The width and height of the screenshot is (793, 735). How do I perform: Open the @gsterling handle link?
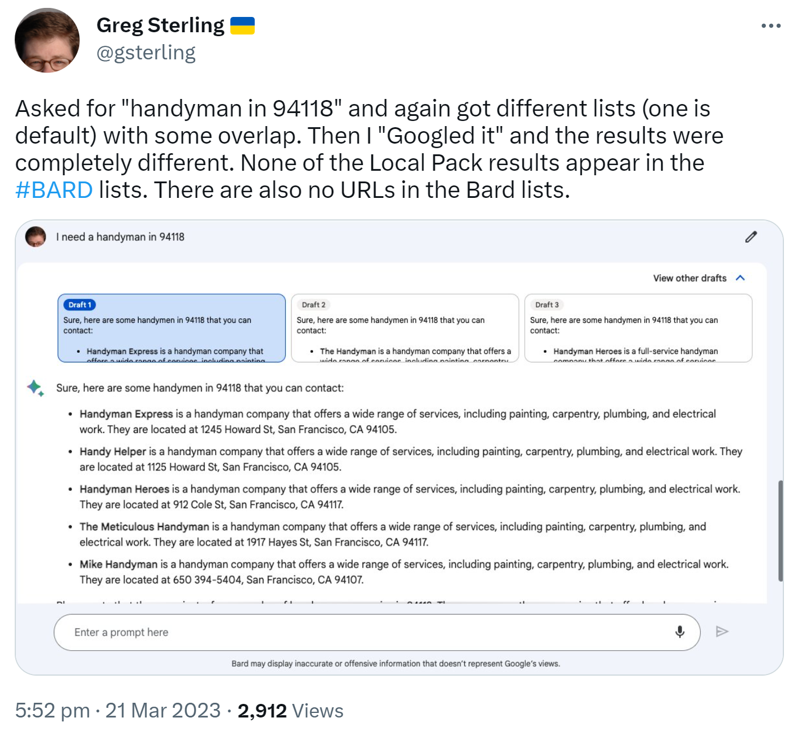(x=146, y=53)
